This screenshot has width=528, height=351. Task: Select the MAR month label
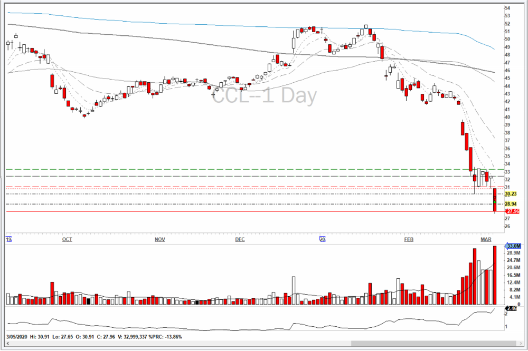486,240
